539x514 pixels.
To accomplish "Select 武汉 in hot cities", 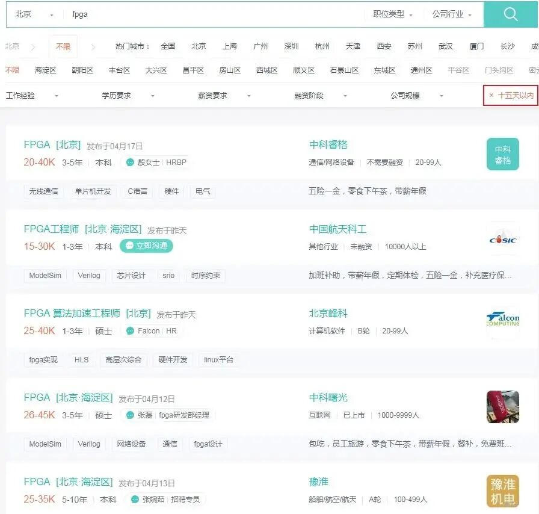I will coord(446,46).
